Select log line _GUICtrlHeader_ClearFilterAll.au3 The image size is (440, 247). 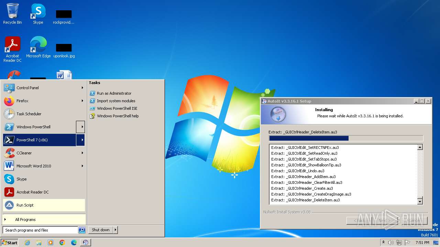(307, 183)
